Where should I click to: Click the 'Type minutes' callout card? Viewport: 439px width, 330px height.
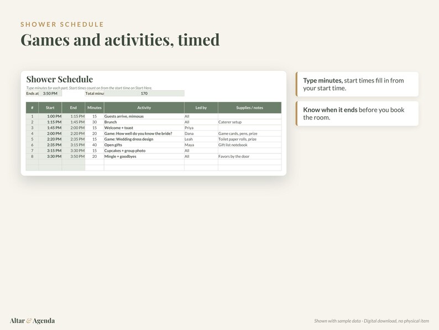[357, 84]
